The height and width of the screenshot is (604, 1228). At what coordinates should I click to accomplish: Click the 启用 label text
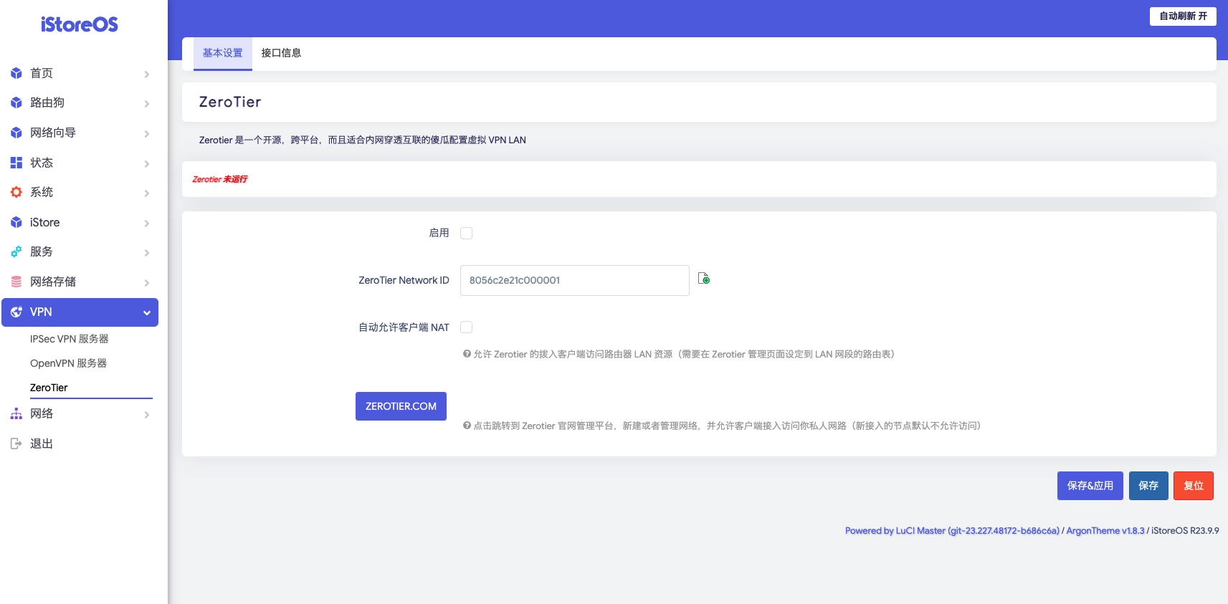click(x=439, y=233)
